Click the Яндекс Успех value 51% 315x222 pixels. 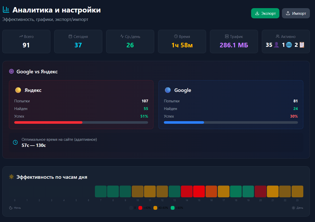[x=144, y=116]
